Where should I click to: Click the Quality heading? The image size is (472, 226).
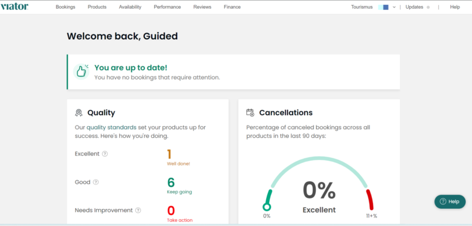coord(101,113)
